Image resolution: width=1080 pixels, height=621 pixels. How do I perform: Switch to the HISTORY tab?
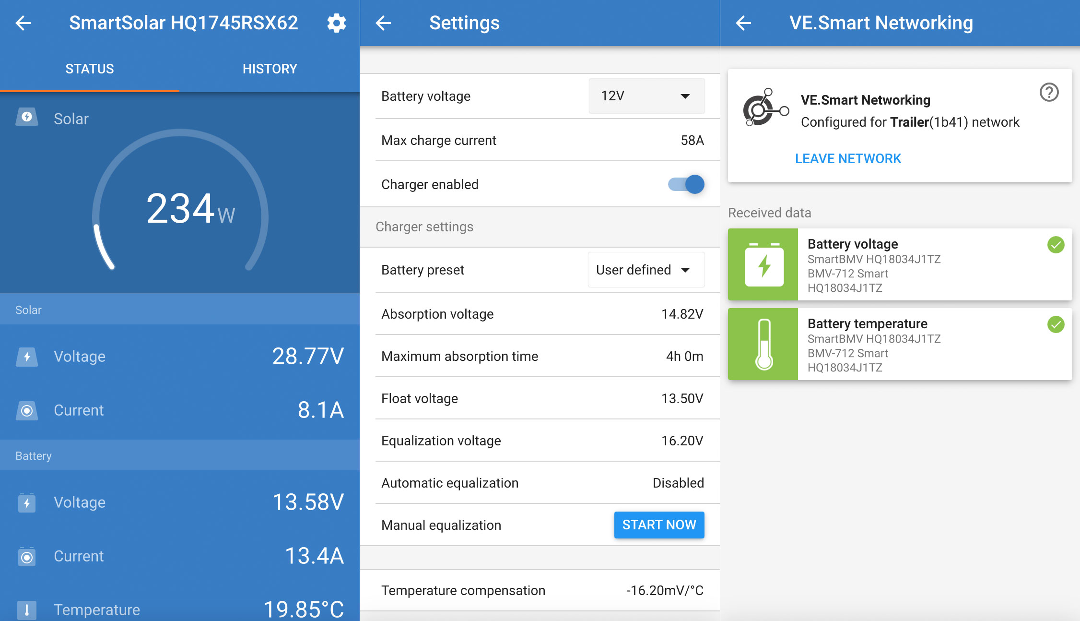click(x=269, y=68)
